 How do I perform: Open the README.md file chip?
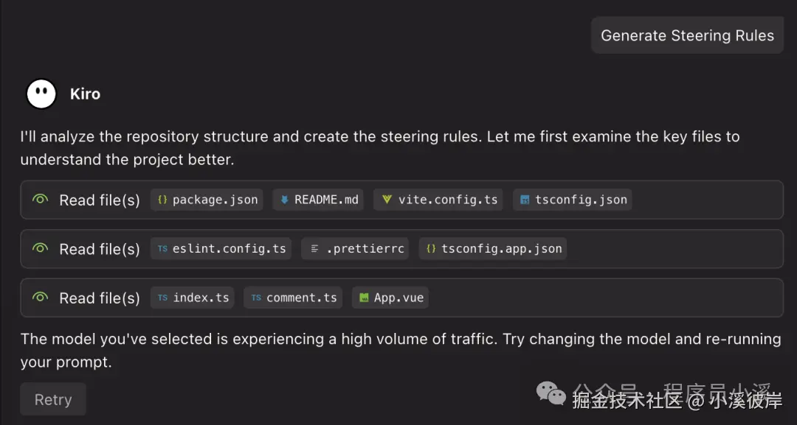click(318, 200)
